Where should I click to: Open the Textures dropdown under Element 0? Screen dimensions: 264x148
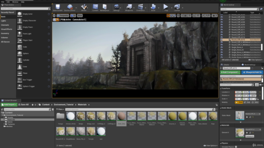[250, 136]
